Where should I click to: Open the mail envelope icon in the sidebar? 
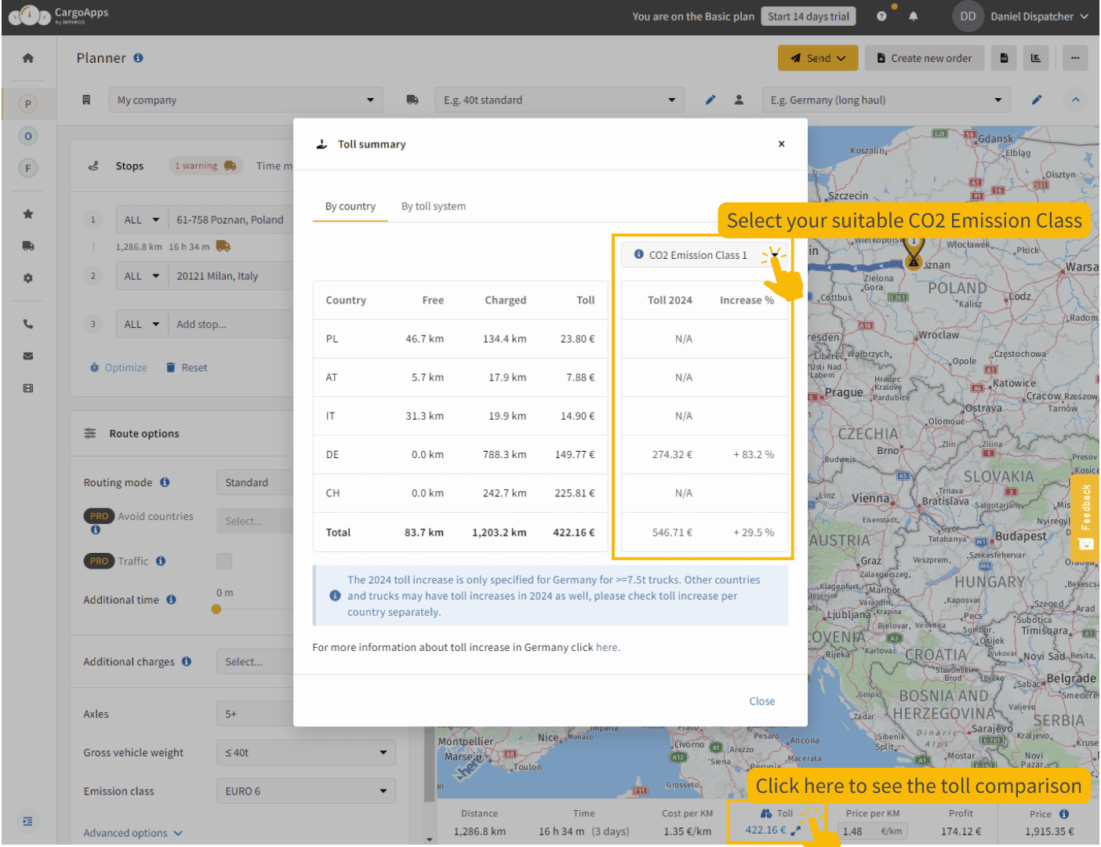click(x=28, y=356)
